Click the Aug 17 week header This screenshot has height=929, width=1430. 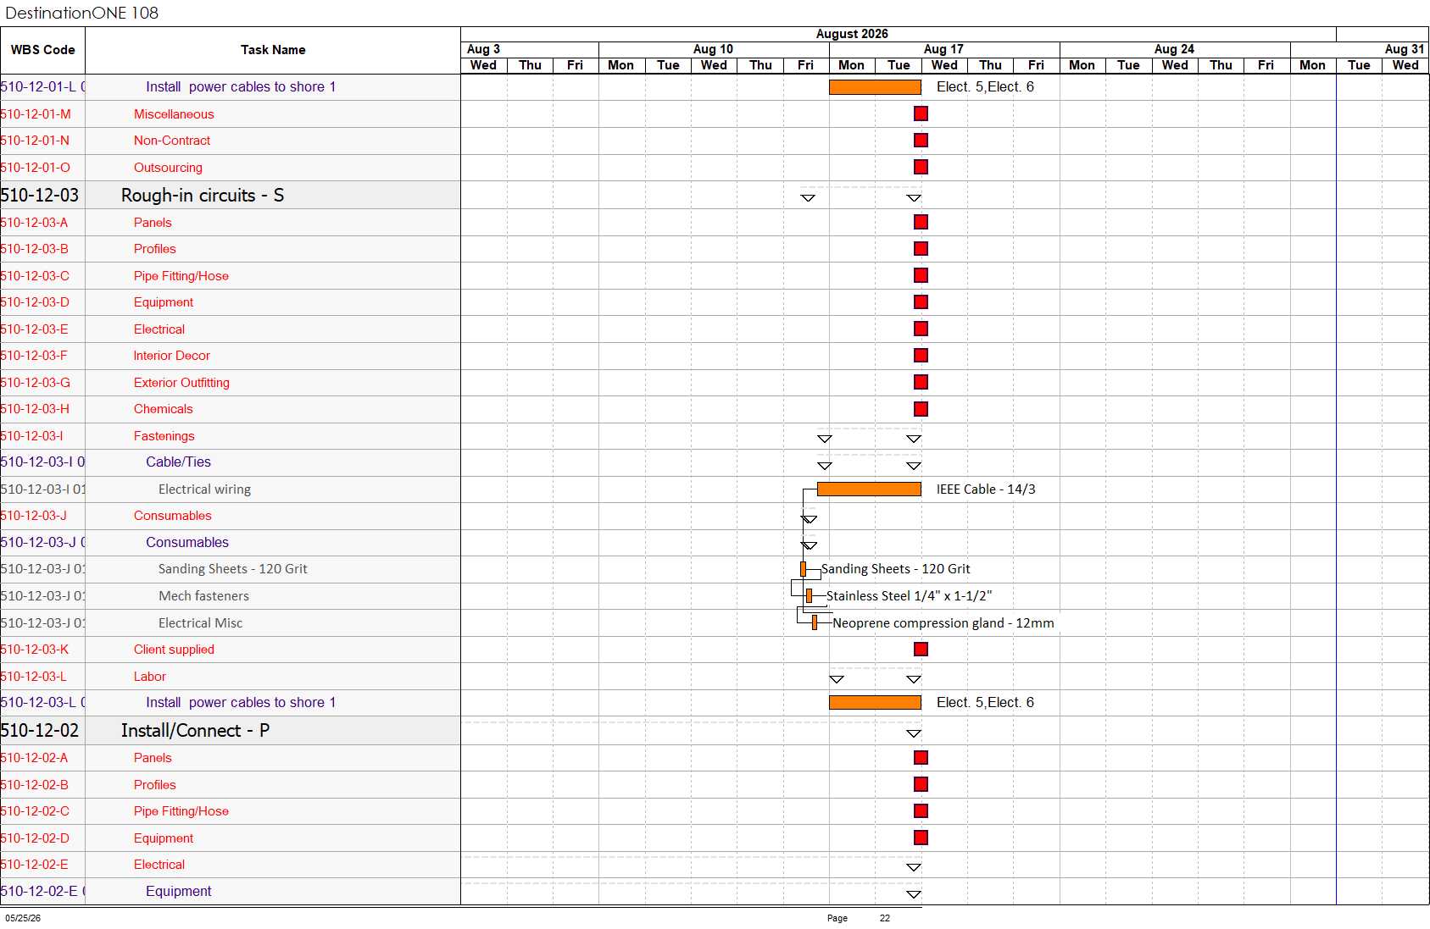[x=943, y=49]
